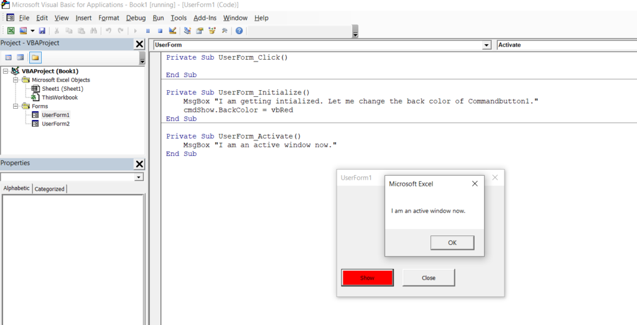This screenshot has height=325, width=637.
Task: Click the Close button on UserForm1
Action: [x=429, y=278]
